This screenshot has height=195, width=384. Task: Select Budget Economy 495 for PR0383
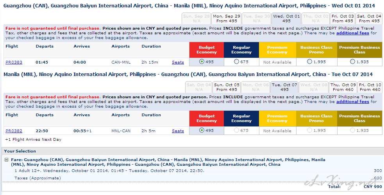pyautogui.click(x=202, y=62)
